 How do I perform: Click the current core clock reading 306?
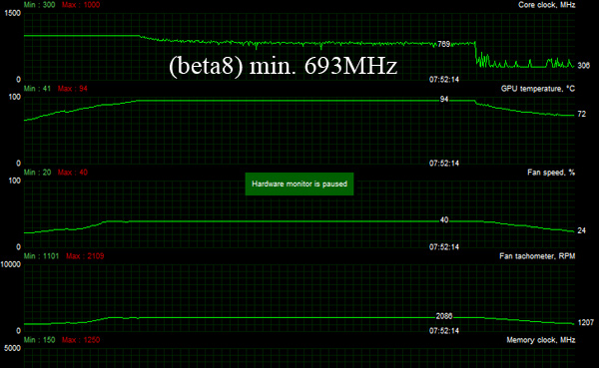[x=583, y=66]
